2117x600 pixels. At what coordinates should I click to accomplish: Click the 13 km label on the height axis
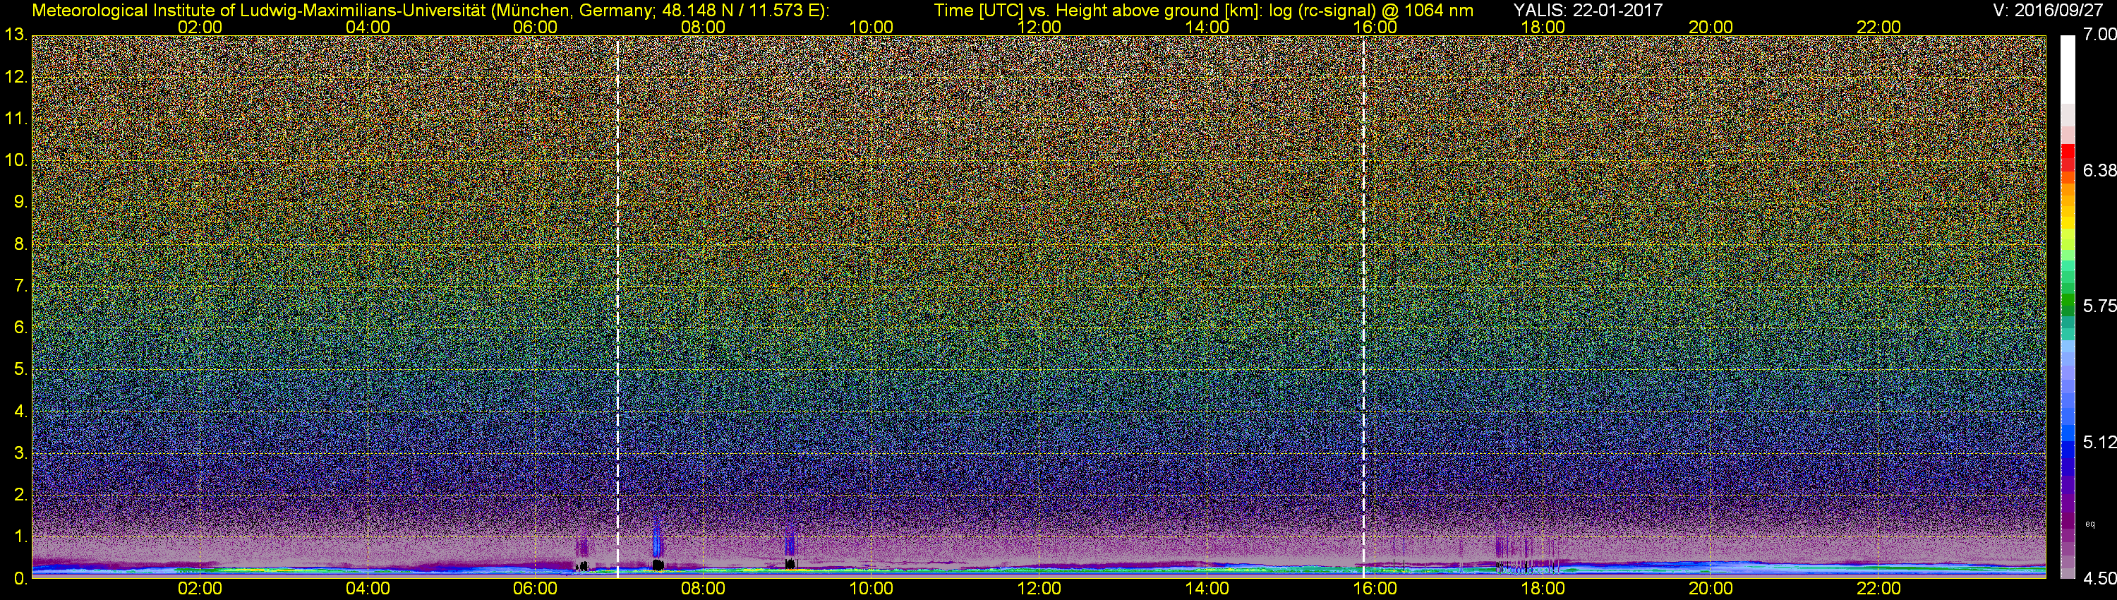tap(16, 35)
